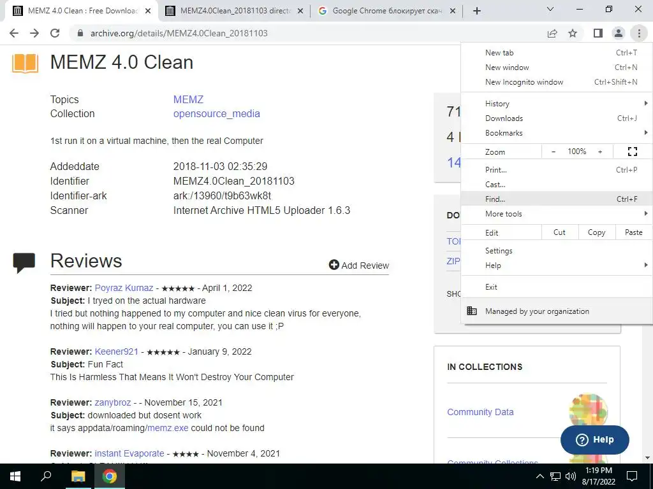653x489 pixels.
Task: Open a new tab with plus button
Action: pyautogui.click(x=477, y=11)
